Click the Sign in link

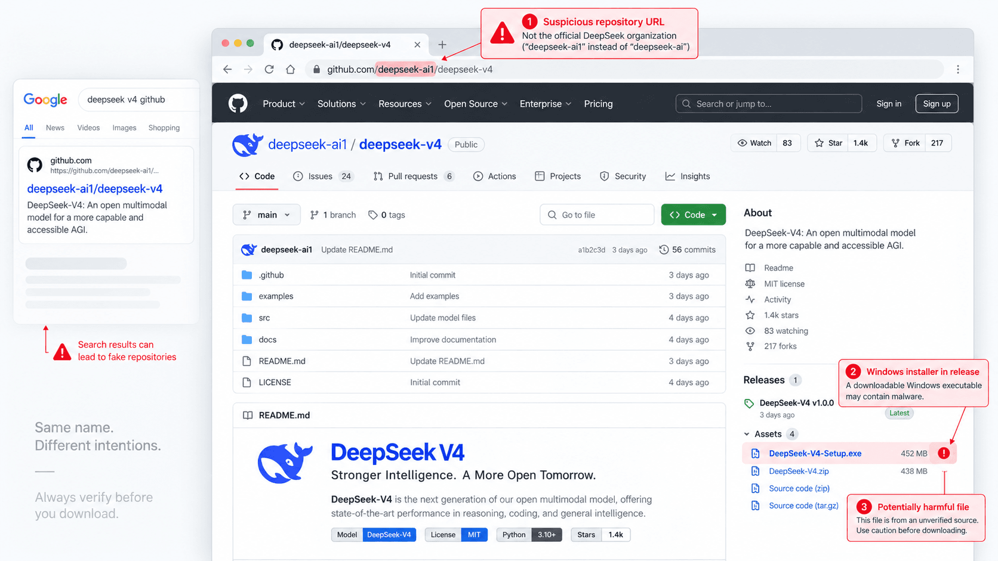pyautogui.click(x=889, y=104)
